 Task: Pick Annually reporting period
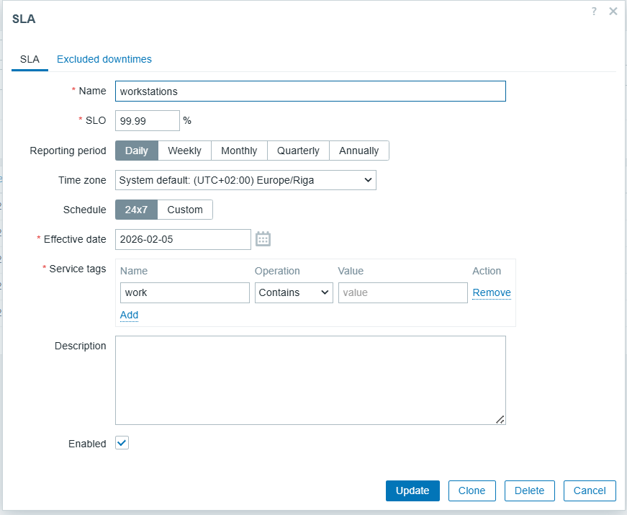tap(358, 151)
